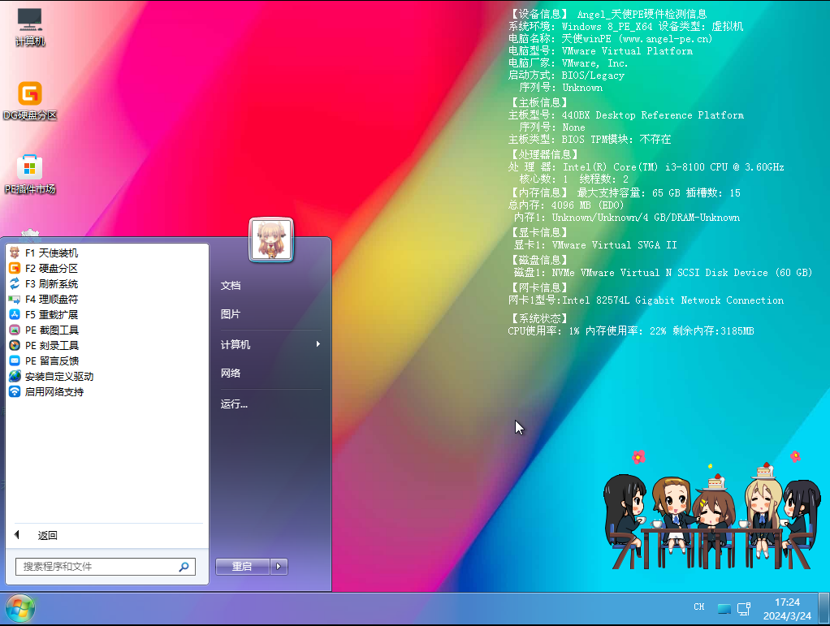
Task: Select the F2 硬盘分区 label
Action: (x=51, y=268)
